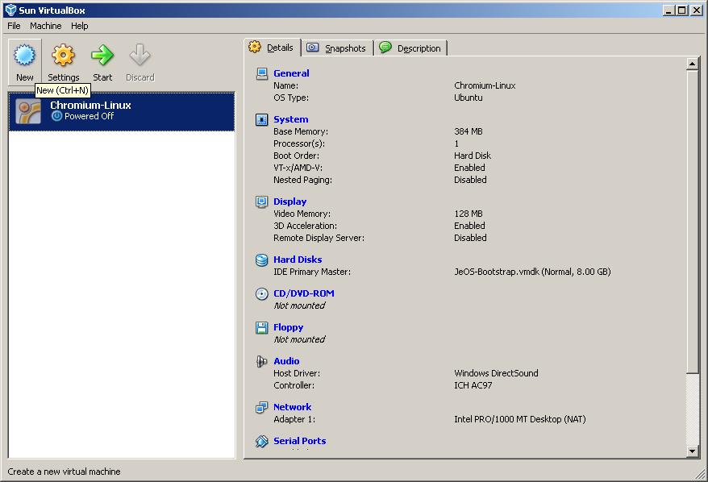Viewport: 708px width, 482px height.
Task: Click 'Create a new virtual machine' status text
Action: click(65, 472)
